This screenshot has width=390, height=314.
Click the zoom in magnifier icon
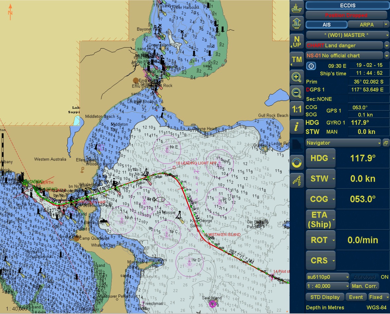tap(297, 78)
